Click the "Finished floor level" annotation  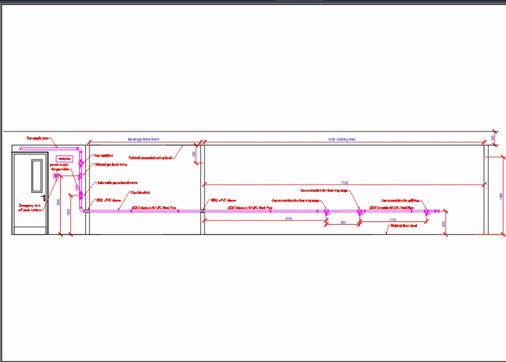404,226
